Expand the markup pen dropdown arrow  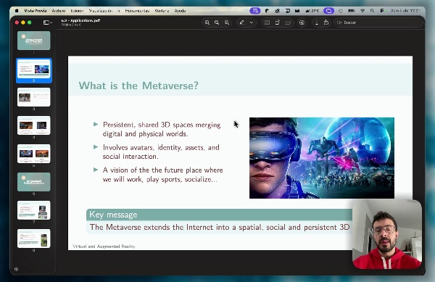pos(252,22)
